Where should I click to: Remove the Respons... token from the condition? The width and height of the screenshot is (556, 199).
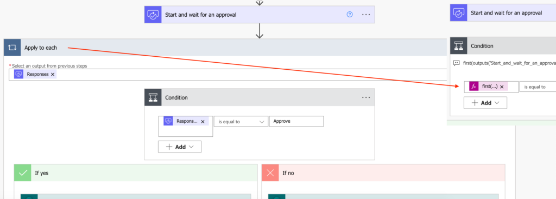(203, 121)
